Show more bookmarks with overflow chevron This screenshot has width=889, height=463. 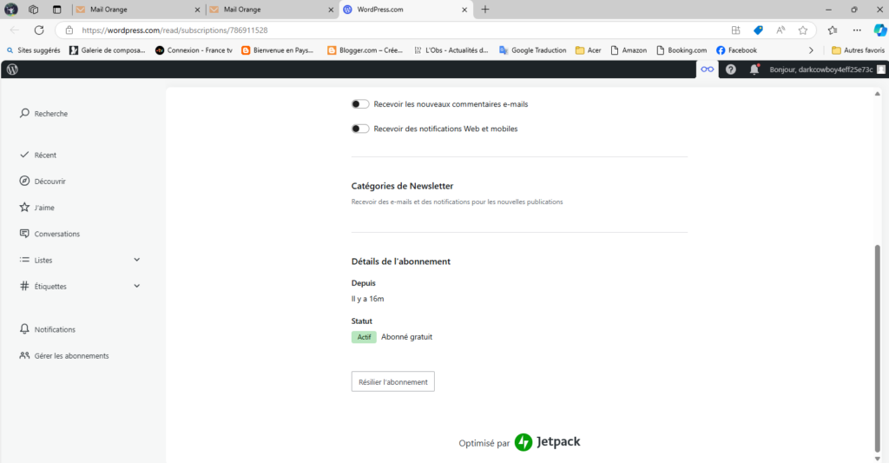[811, 50]
